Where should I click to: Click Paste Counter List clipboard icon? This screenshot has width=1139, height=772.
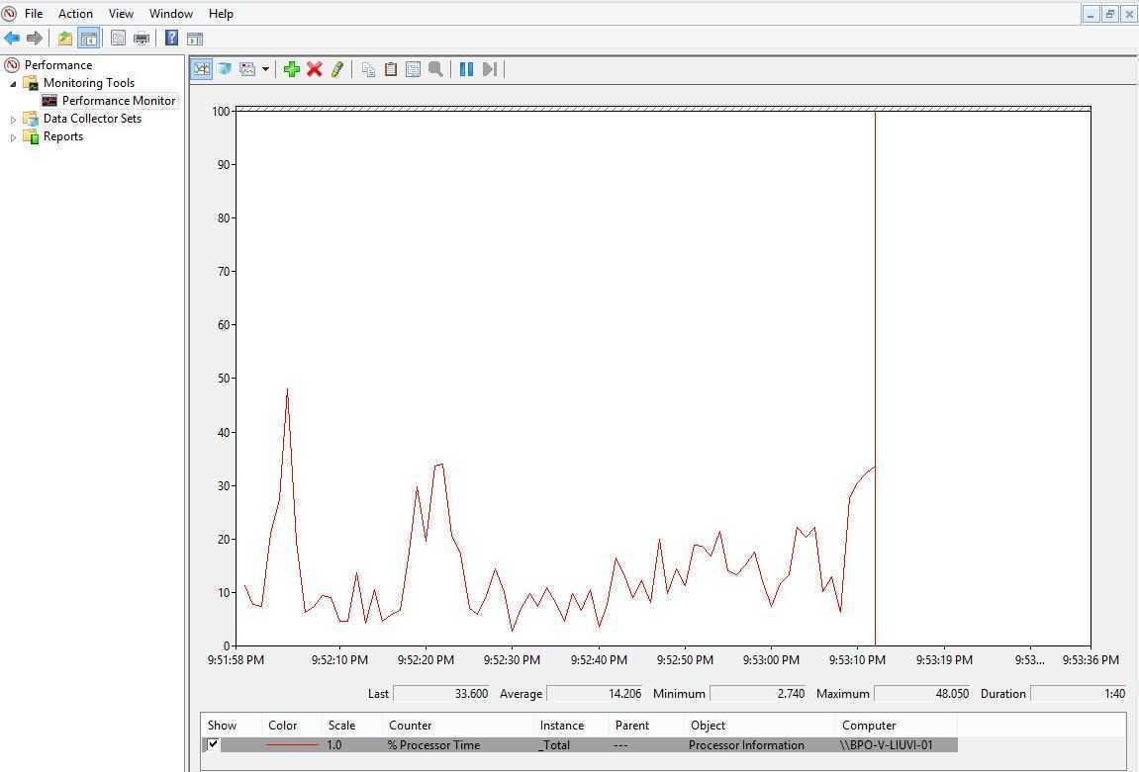[x=391, y=69]
